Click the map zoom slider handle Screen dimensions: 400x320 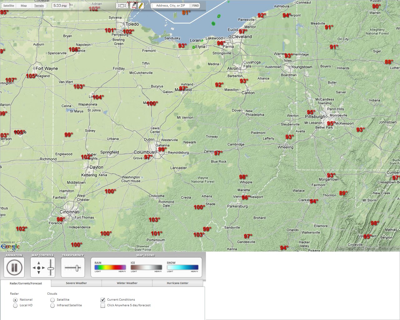(51, 269)
